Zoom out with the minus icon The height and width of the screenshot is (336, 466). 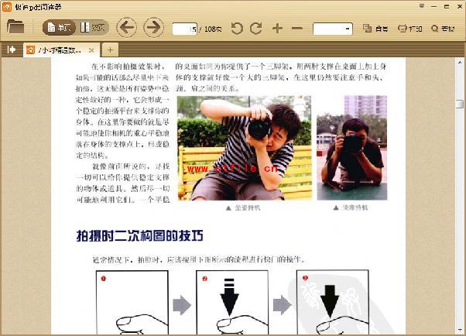(297, 29)
